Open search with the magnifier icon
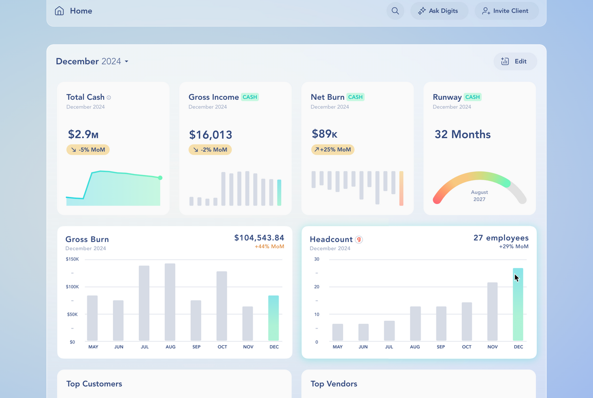Image resolution: width=593 pixels, height=398 pixels. coord(395,11)
